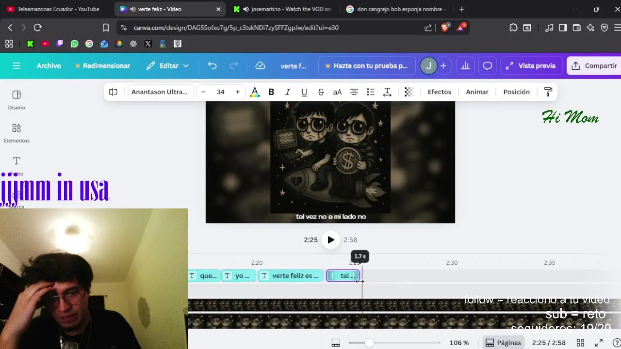This screenshot has height=349, width=621.
Task: Open Brave Shields lion icon
Action: tap(445, 28)
